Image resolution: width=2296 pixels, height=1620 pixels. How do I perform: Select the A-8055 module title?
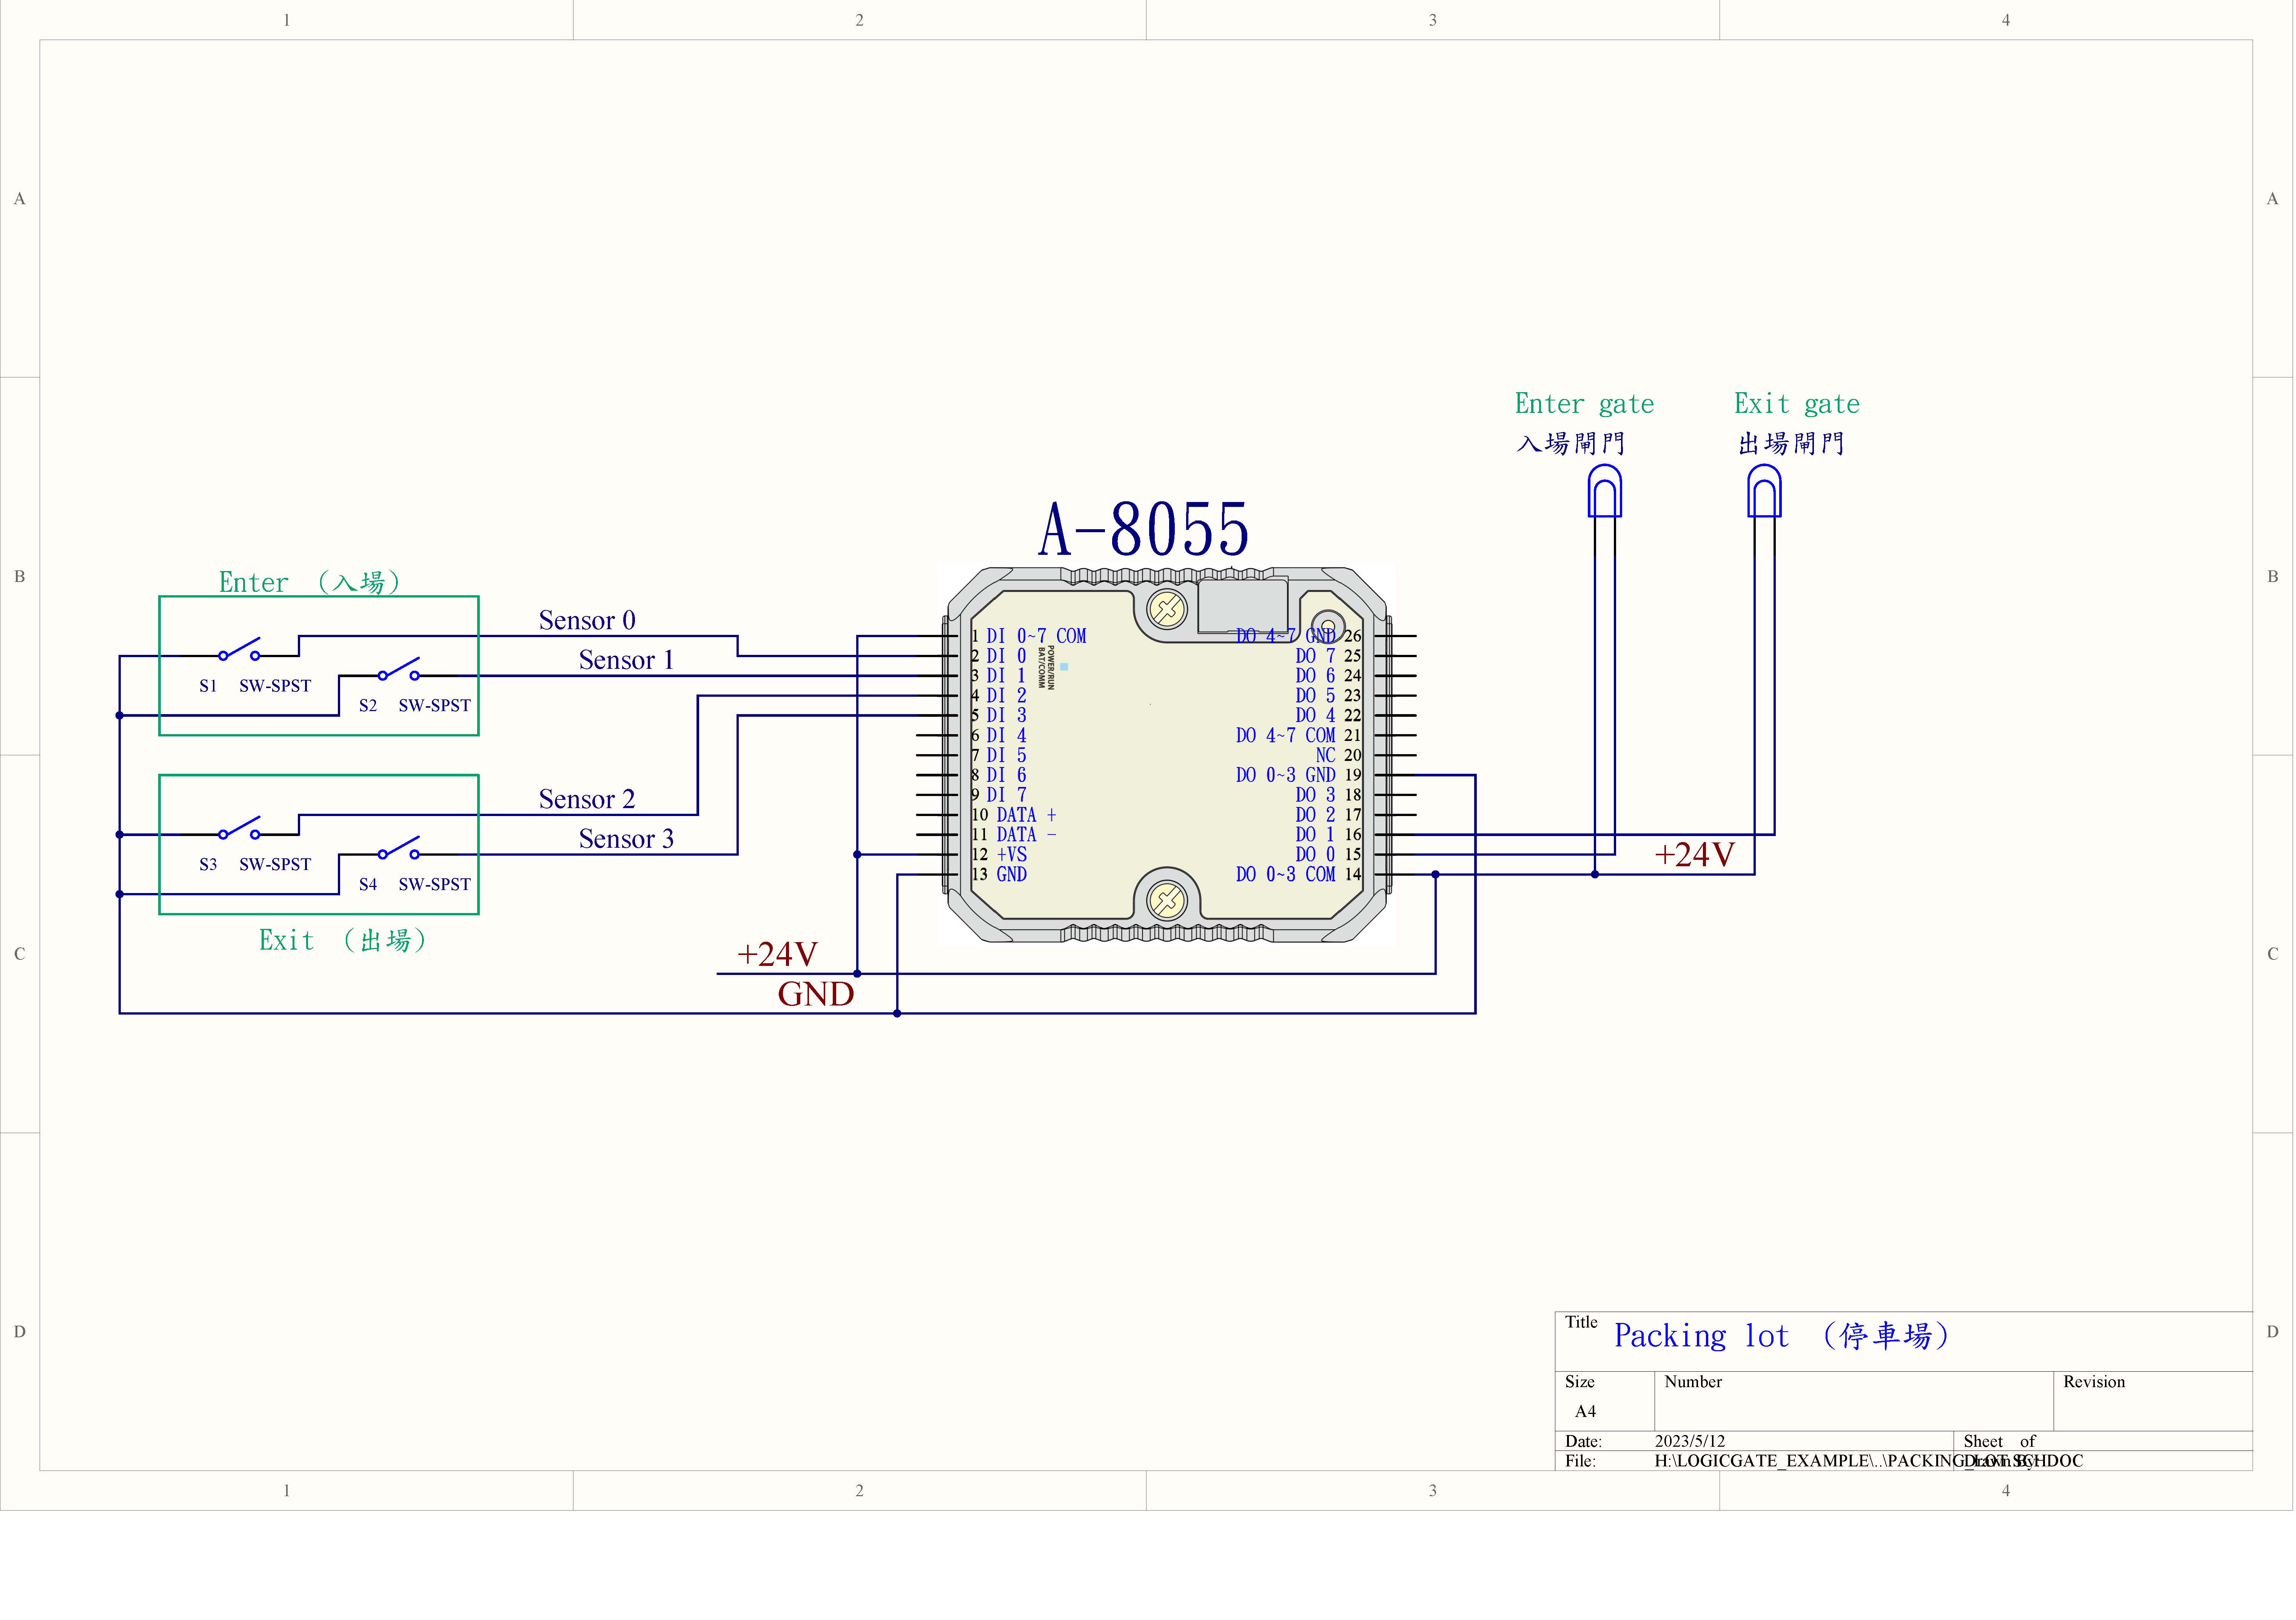tap(1144, 529)
